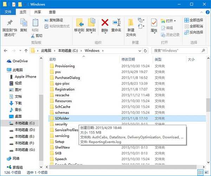
Task: Open the 文件 (File) menu tab
Action: [x=8, y=12]
